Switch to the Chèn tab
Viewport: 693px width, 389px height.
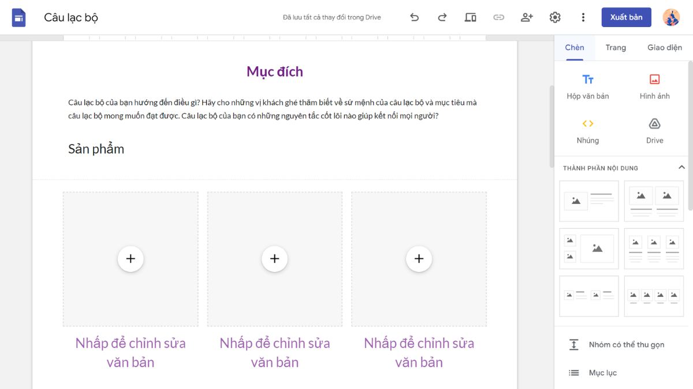575,48
